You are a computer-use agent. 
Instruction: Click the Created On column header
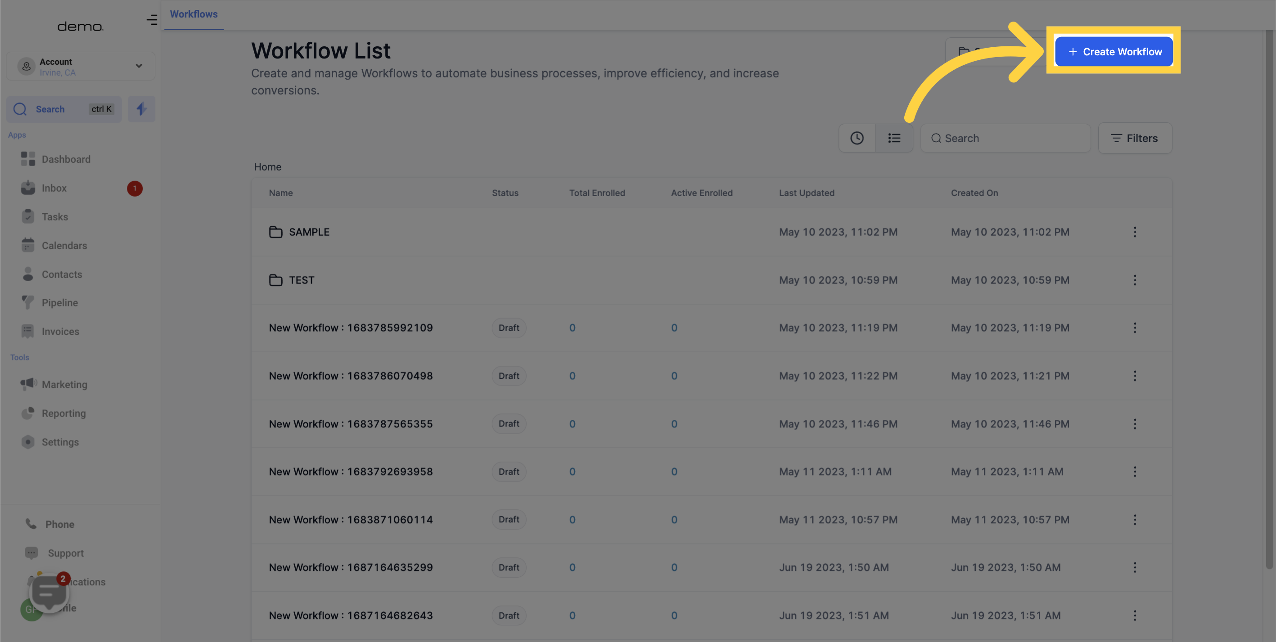tap(974, 193)
